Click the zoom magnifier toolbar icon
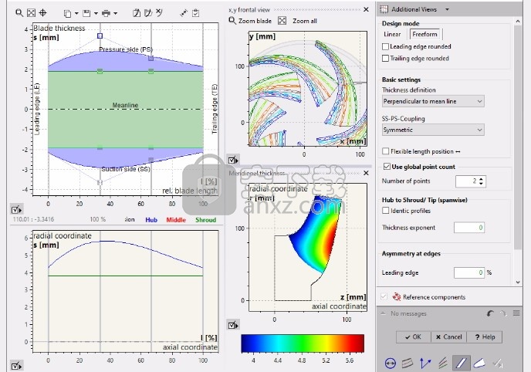This screenshot has width=531, height=372. 19,13
